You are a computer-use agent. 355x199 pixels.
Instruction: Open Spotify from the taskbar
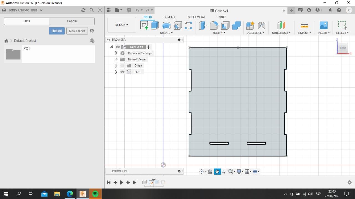pos(95,194)
